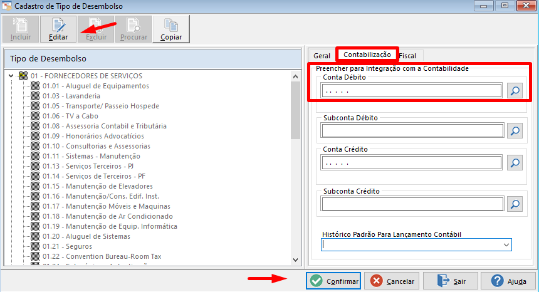Click the icon of 01.01 Aluguel de Equipamentos

click(x=35, y=86)
